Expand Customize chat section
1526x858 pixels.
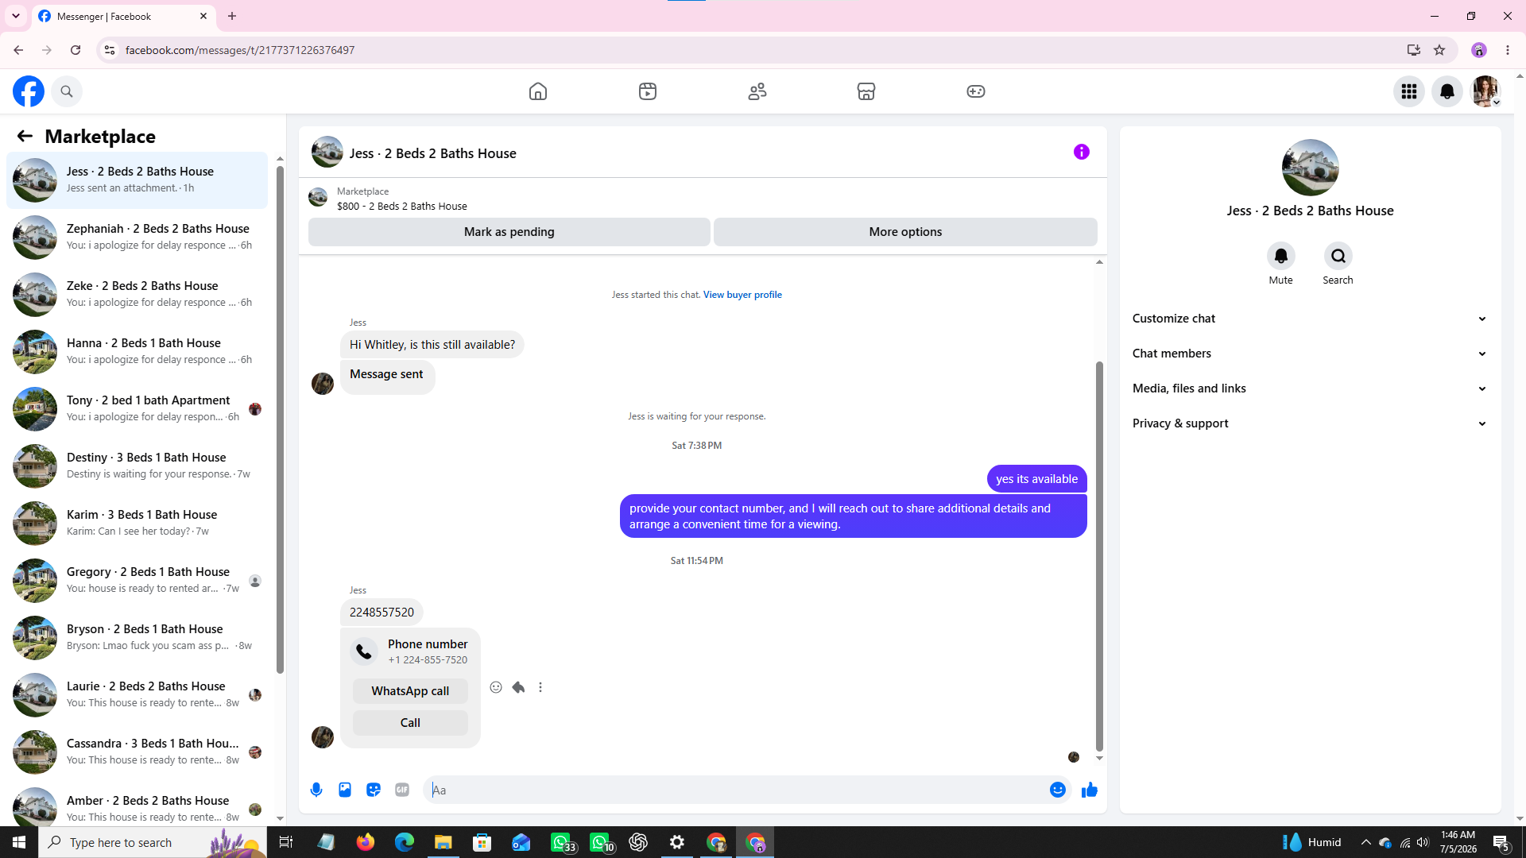pos(1309,319)
